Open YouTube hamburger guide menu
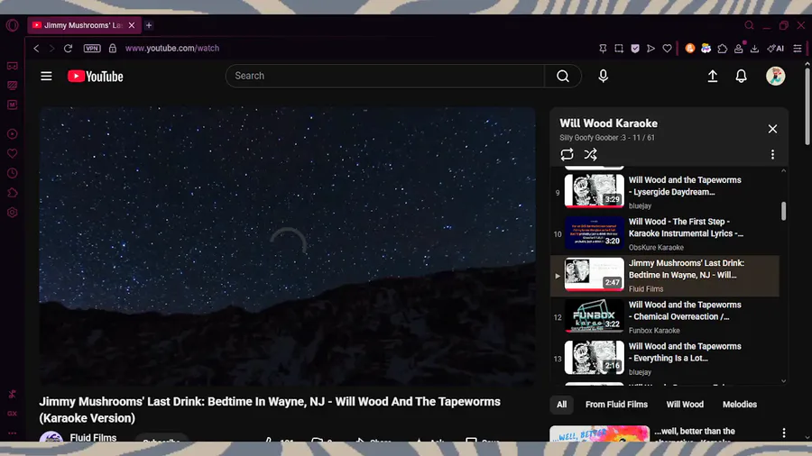812x456 pixels. tap(46, 76)
